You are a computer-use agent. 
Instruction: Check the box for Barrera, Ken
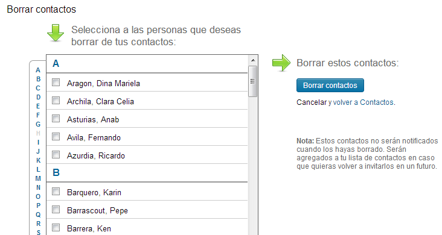(56, 227)
